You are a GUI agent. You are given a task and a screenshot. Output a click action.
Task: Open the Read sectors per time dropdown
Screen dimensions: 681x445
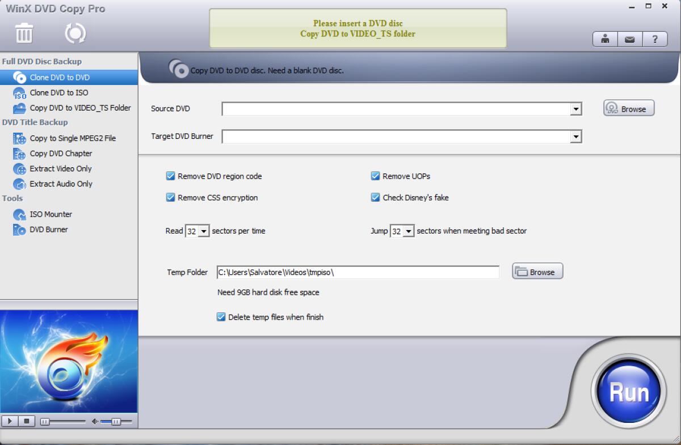[204, 231]
